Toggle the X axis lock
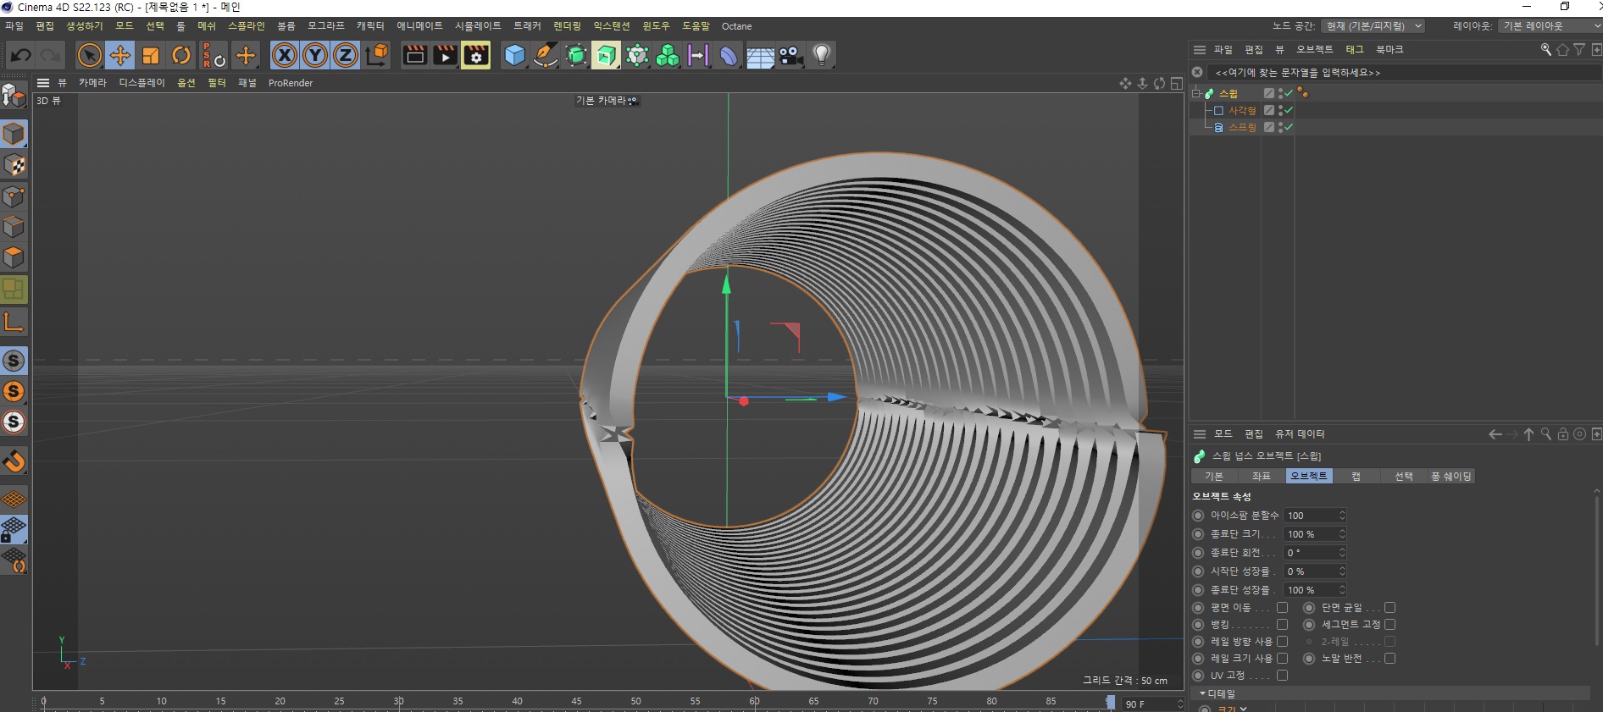 pos(285,56)
